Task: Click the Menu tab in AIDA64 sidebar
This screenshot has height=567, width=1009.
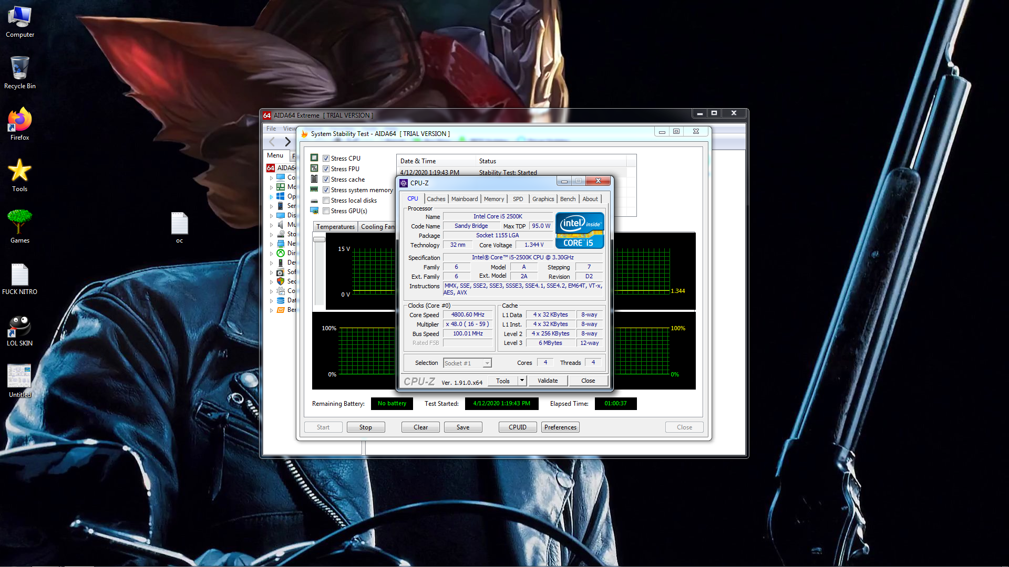Action: tap(275, 155)
